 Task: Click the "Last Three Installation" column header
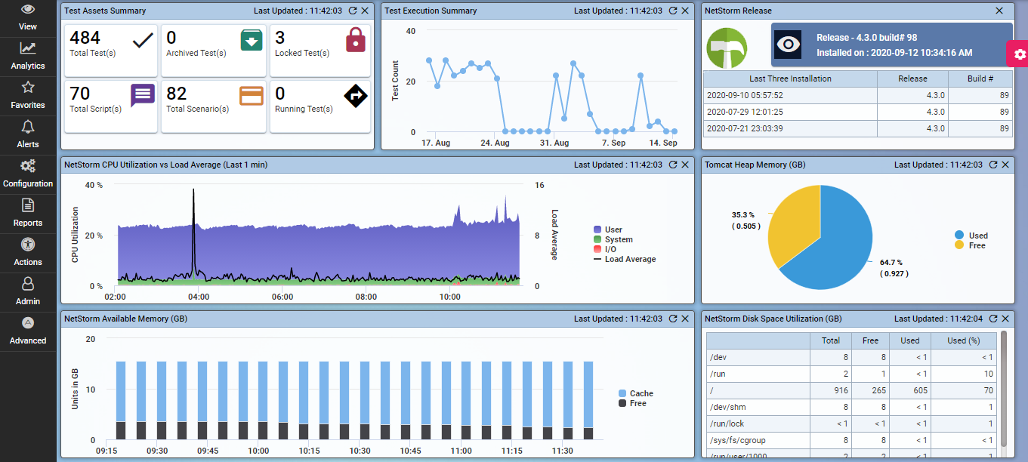pyautogui.click(x=790, y=79)
